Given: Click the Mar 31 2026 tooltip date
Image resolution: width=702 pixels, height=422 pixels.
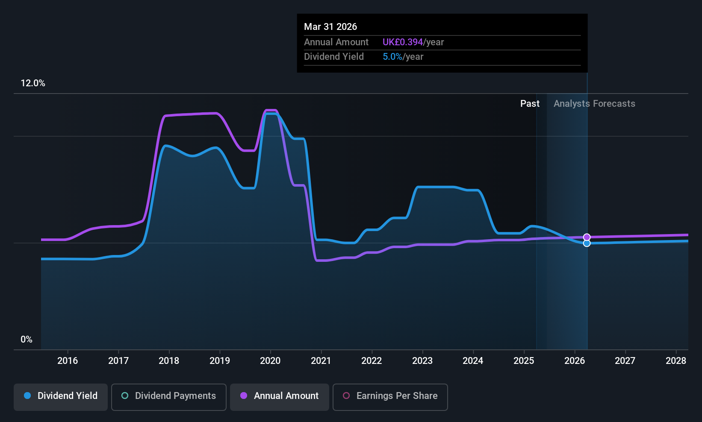Looking at the screenshot, I should click(330, 27).
